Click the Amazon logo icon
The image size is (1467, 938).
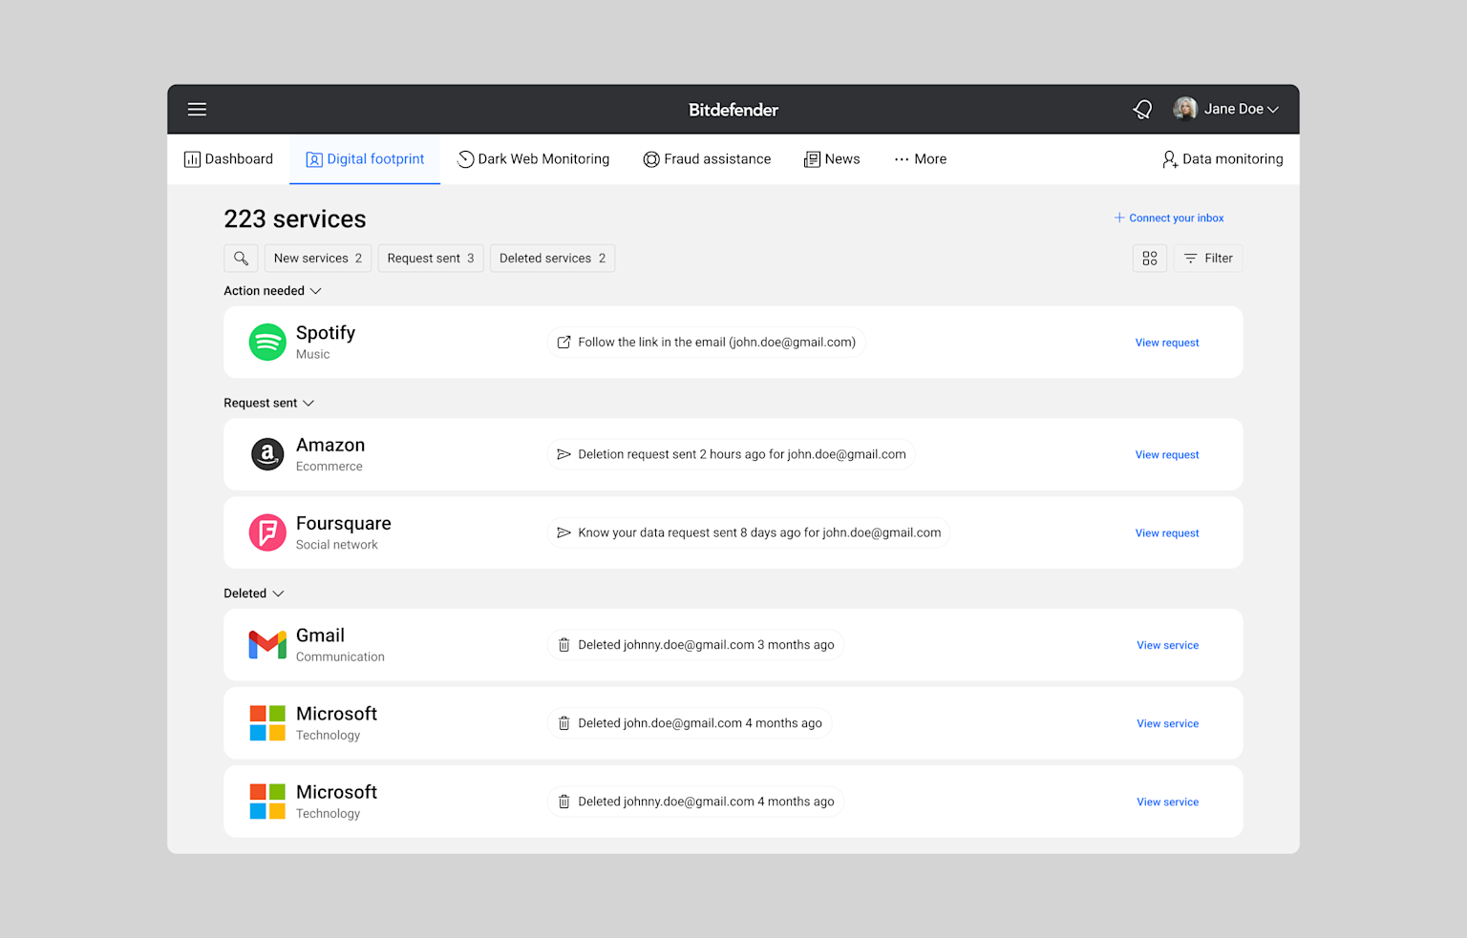pyautogui.click(x=267, y=455)
